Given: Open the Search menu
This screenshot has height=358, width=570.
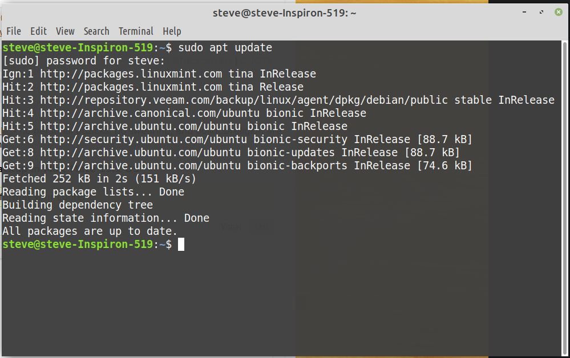Looking at the screenshot, I should pos(96,31).
